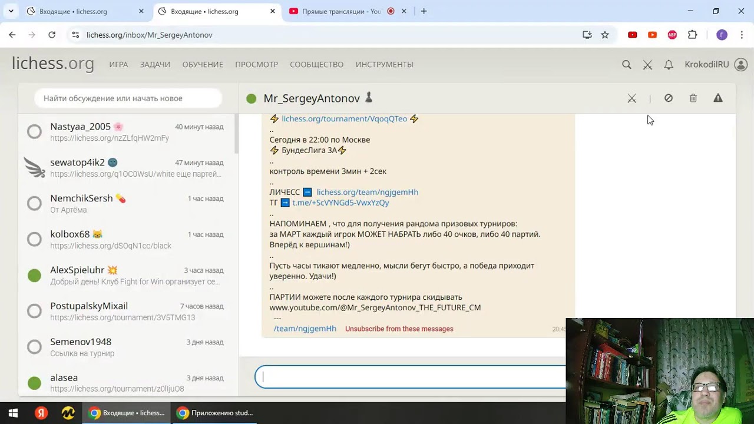
Task: Click the /team/ngjgemHh footer link
Action: (305, 329)
